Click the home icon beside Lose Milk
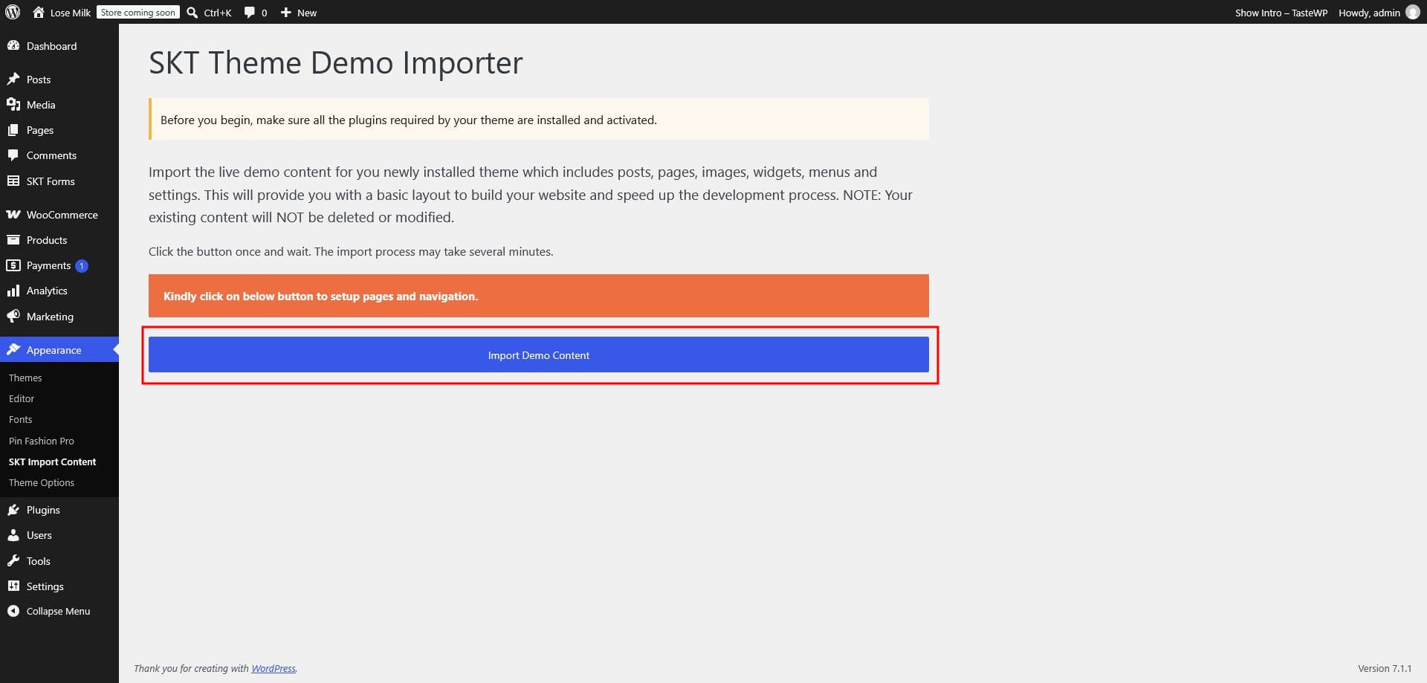This screenshot has height=683, width=1427. click(39, 12)
